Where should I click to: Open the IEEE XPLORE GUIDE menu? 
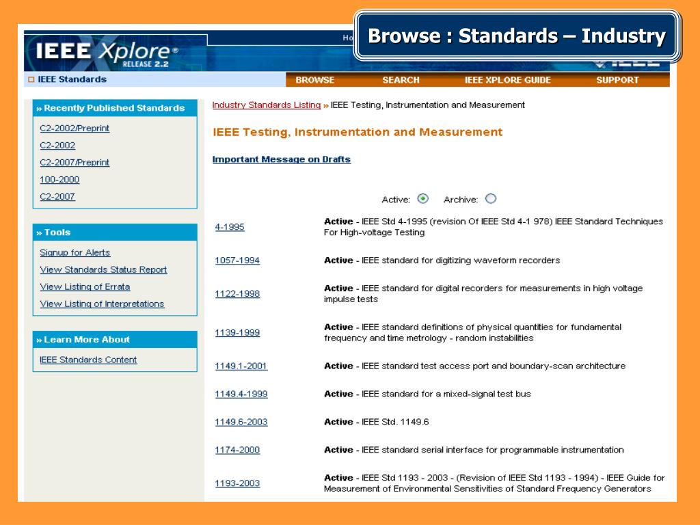click(508, 80)
